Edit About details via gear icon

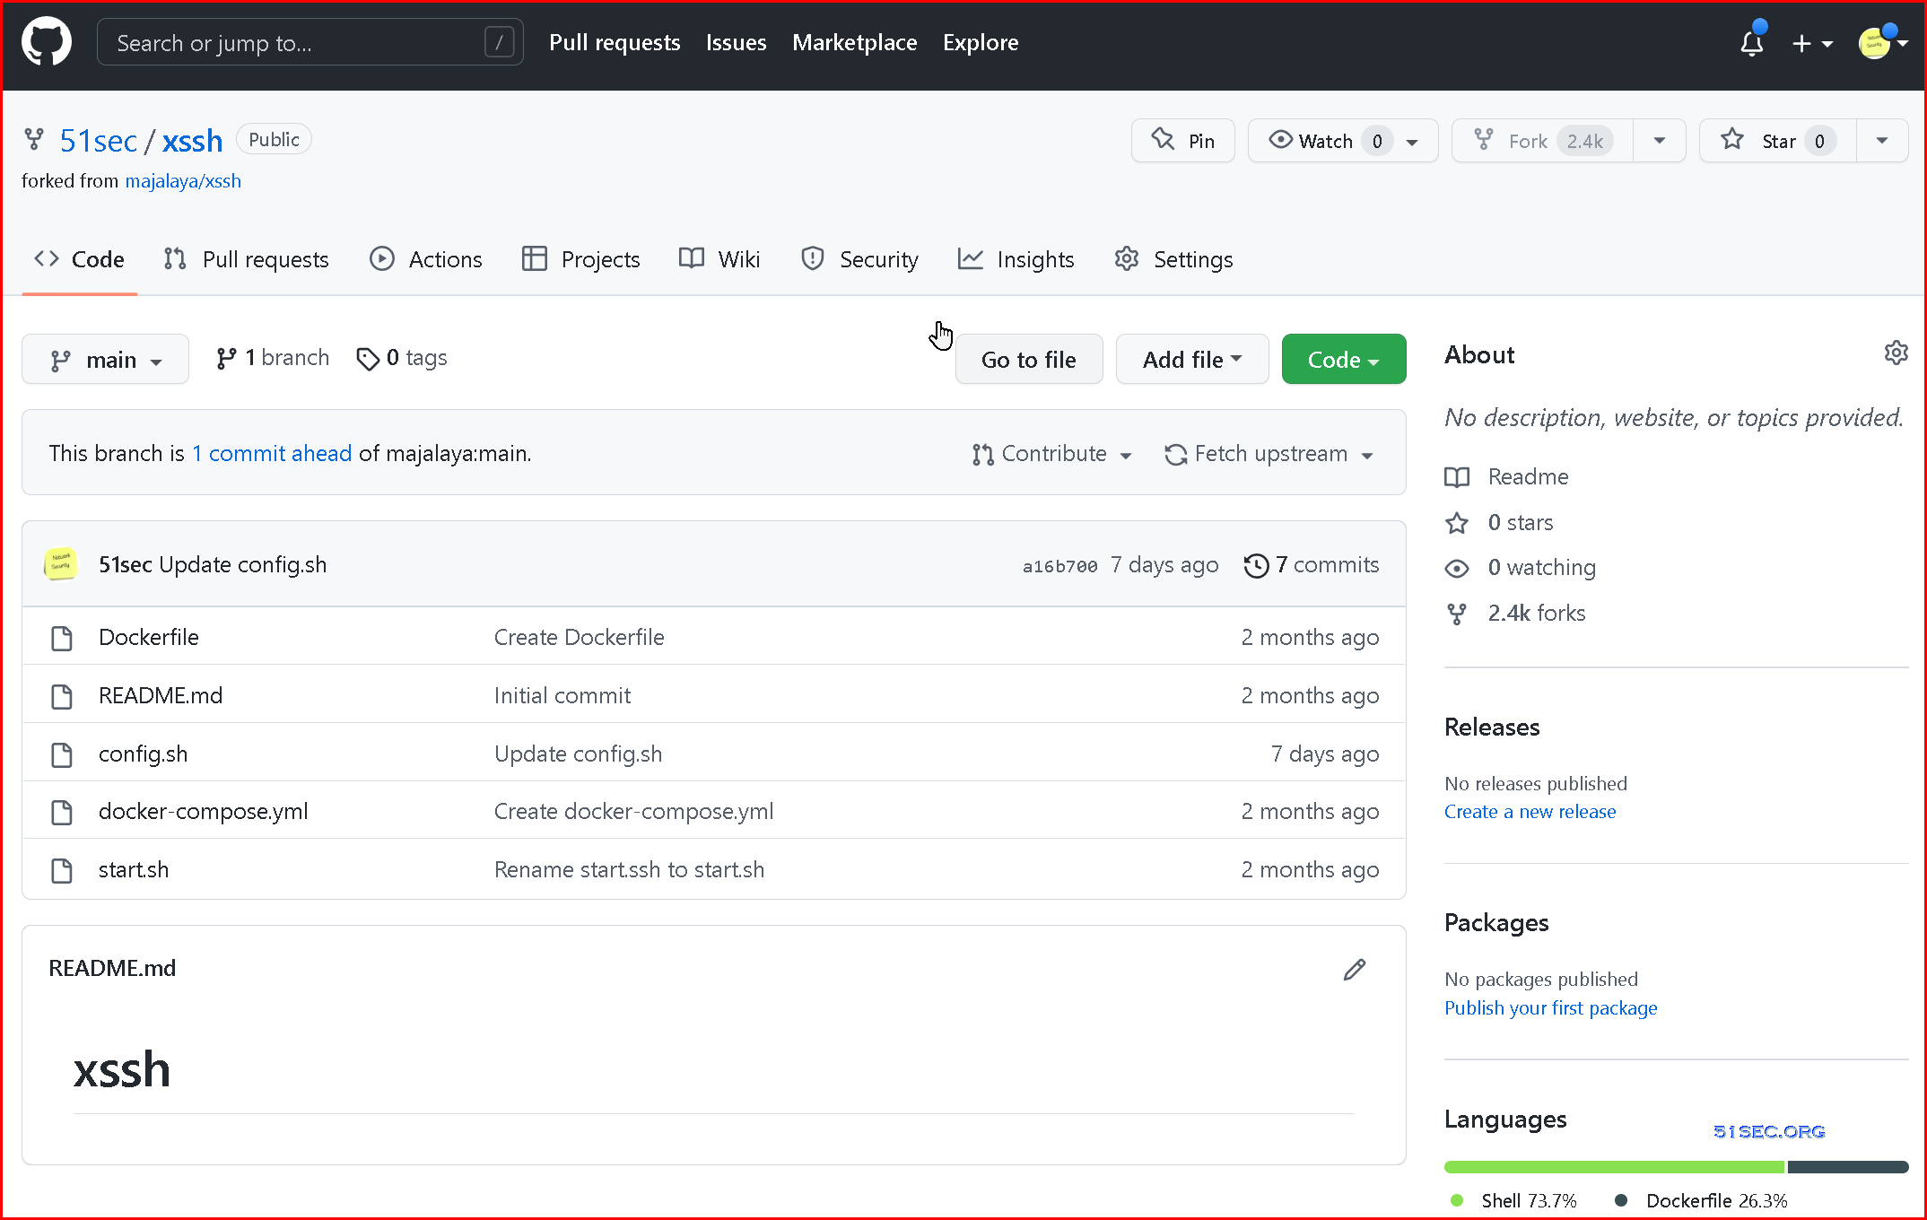[1896, 353]
